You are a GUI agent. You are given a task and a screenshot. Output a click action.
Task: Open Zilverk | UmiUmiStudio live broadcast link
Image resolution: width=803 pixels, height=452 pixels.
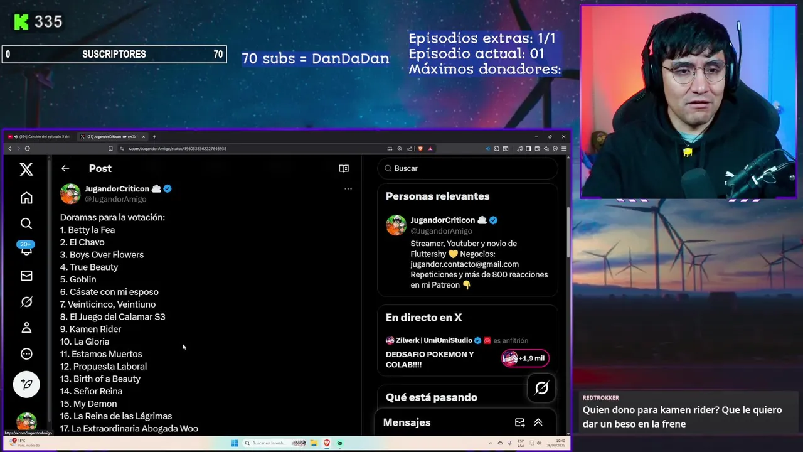[434, 340]
